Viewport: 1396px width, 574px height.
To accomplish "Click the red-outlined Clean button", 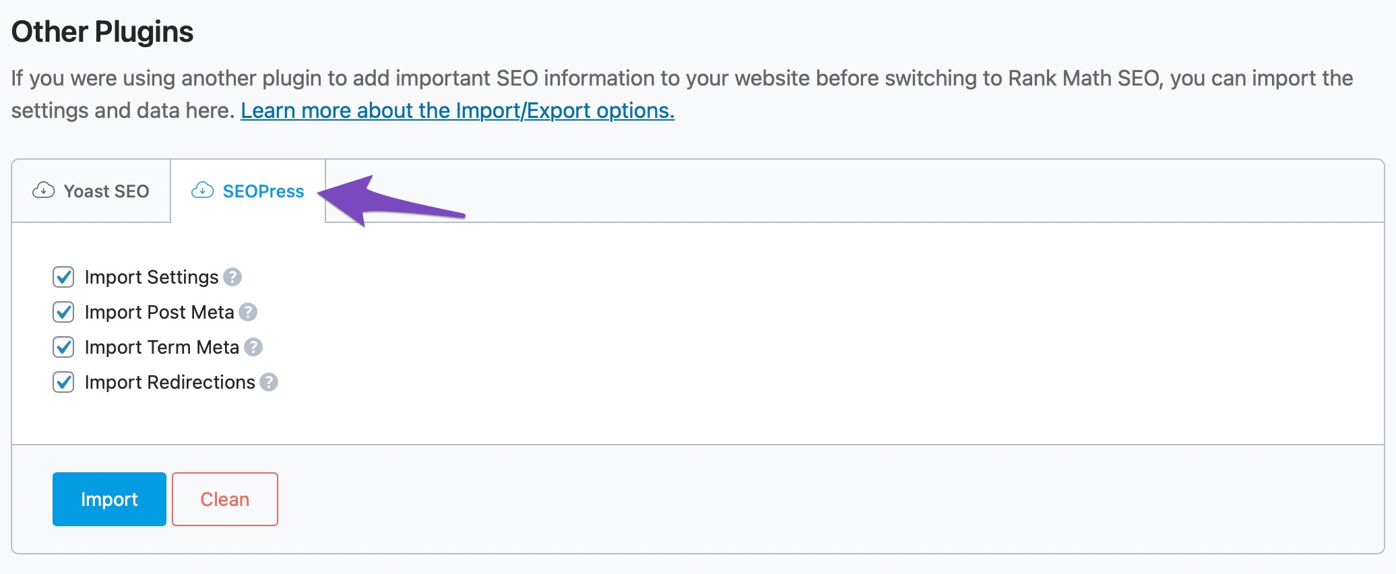I will 224,499.
